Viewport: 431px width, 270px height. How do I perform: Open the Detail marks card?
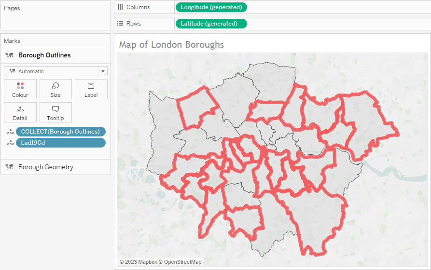pos(20,112)
